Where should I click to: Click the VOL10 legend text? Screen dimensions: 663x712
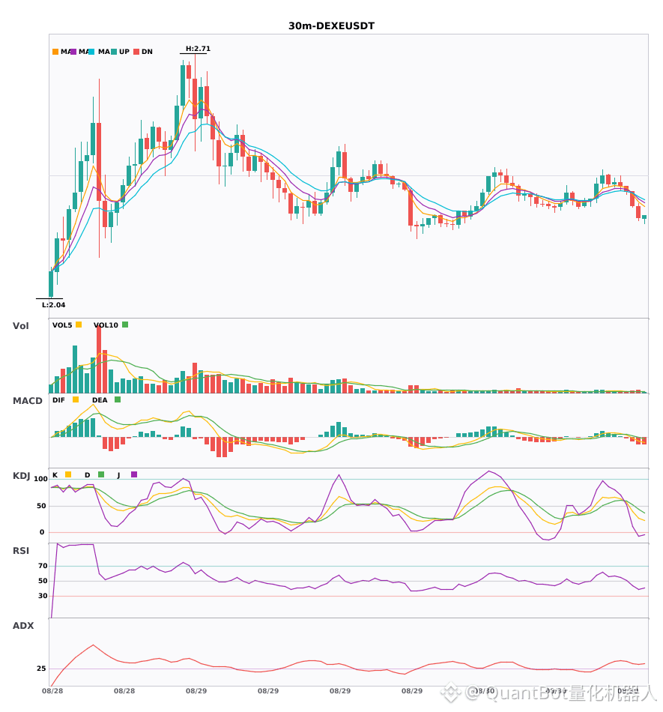point(106,325)
